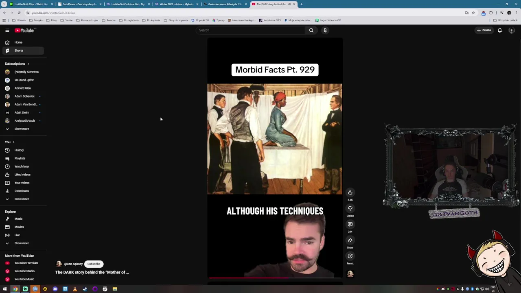The image size is (521, 293).
Task: Search with voice microphone
Action: (x=325, y=30)
